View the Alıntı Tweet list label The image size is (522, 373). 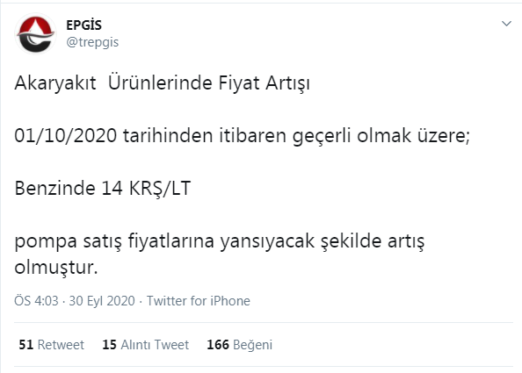[155, 345]
